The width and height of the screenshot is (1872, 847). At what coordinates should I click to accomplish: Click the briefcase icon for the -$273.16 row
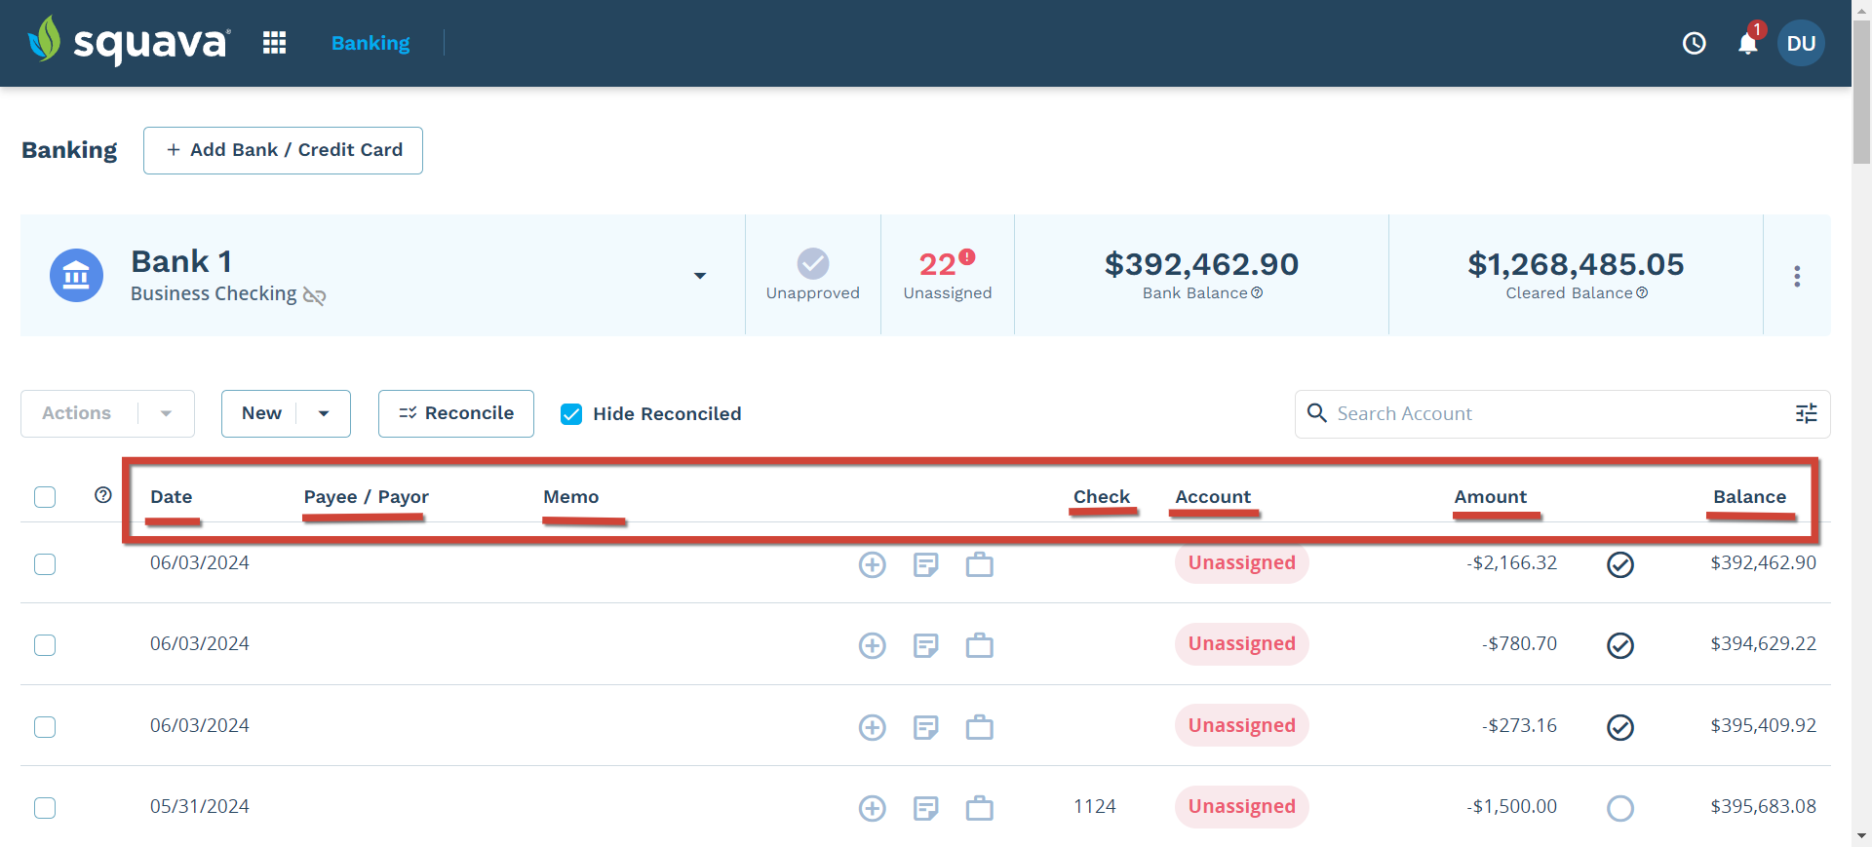click(980, 727)
